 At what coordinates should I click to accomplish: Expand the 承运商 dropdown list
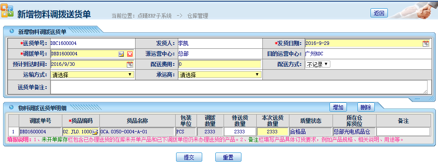[x=220, y=75]
